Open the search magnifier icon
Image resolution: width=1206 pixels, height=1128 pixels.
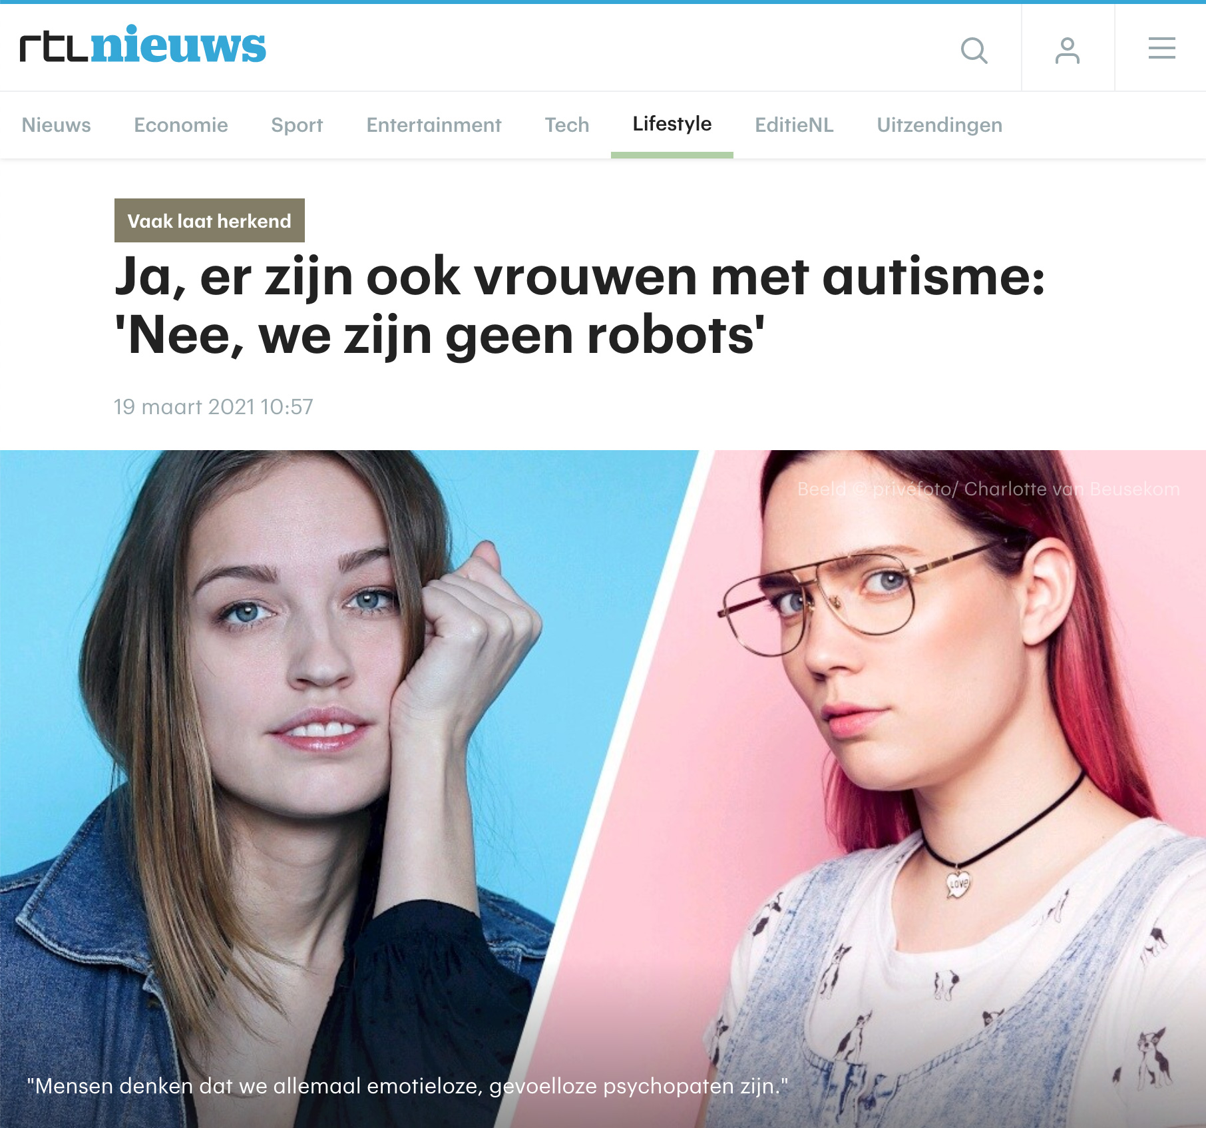[974, 50]
